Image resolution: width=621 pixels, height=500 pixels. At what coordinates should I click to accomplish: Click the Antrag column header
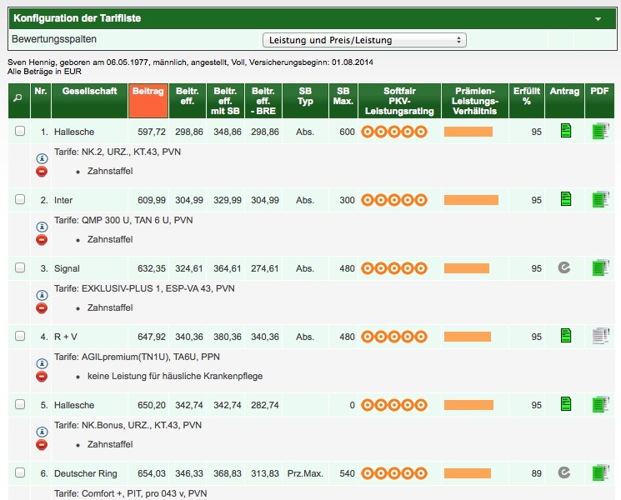(564, 101)
